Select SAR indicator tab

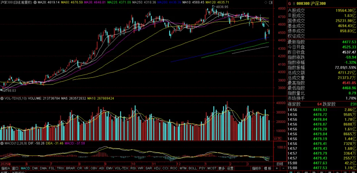tap(149, 168)
